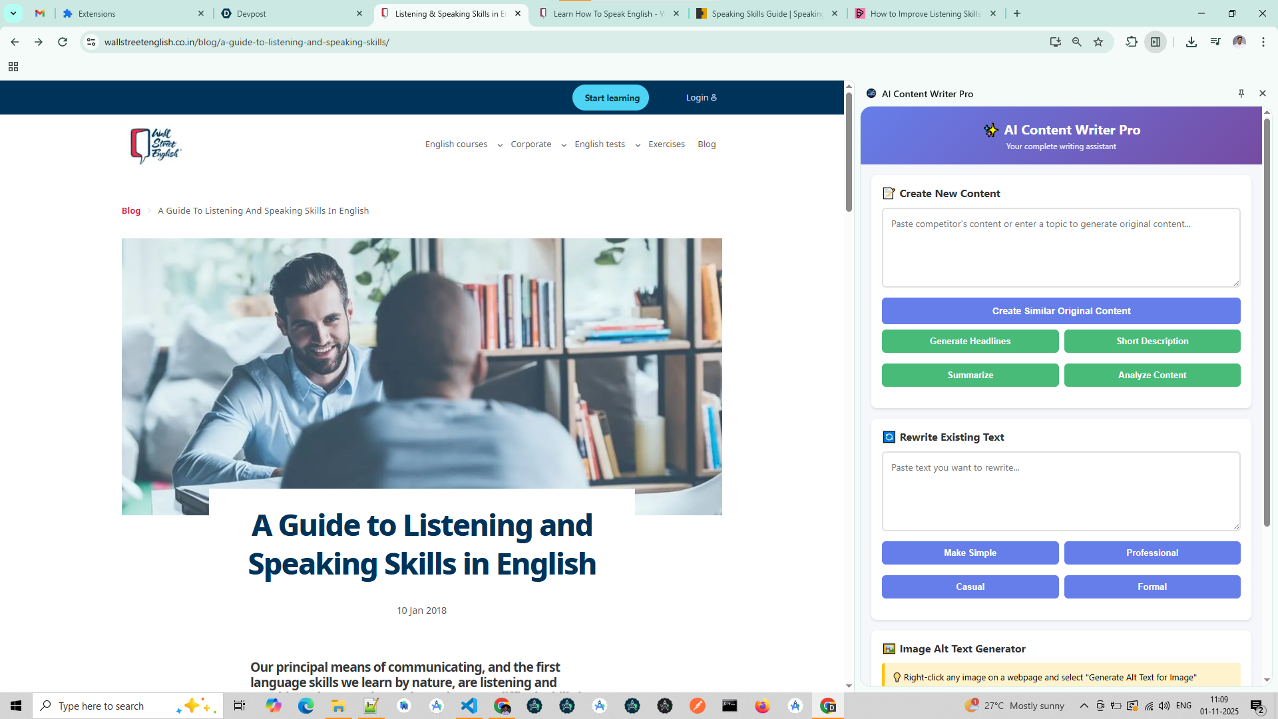Screen dimensions: 1278x719
Task: Click the competitor content text area
Action: tap(1060, 248)
